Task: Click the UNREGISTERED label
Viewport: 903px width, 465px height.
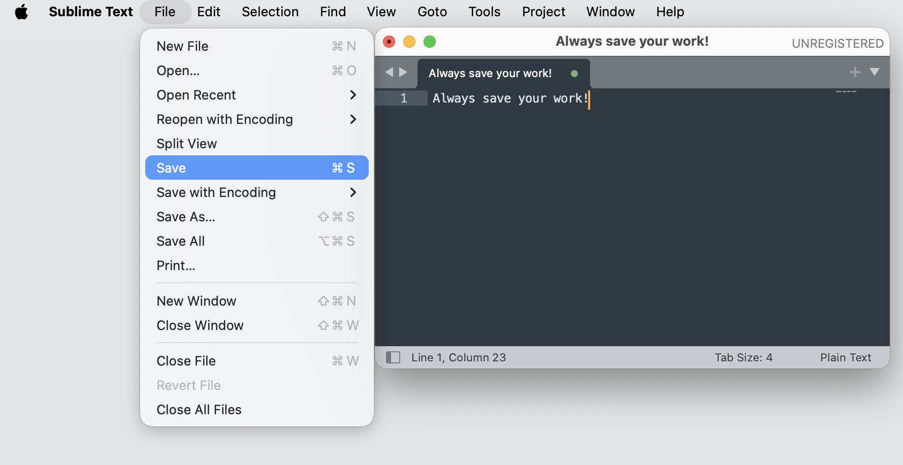Action: point(837,44)
